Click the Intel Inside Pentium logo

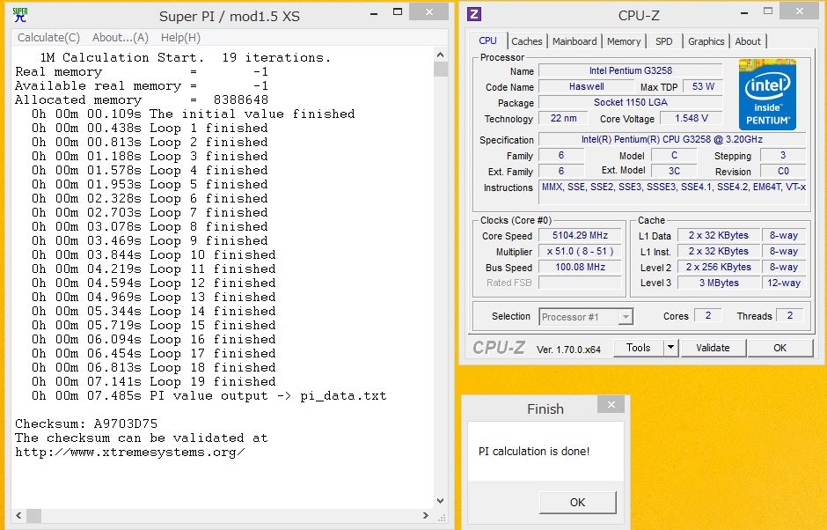point(767,95)
